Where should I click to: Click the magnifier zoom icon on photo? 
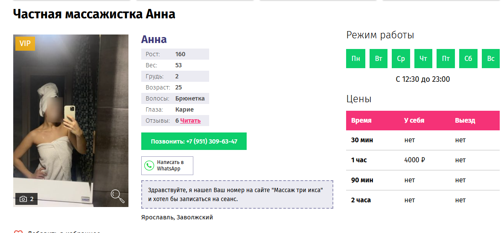click(117, 196)
